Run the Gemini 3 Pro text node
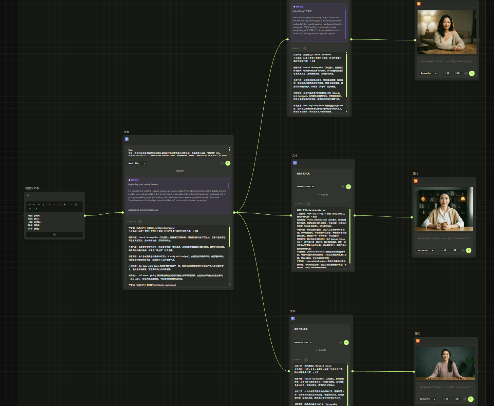 228,163
